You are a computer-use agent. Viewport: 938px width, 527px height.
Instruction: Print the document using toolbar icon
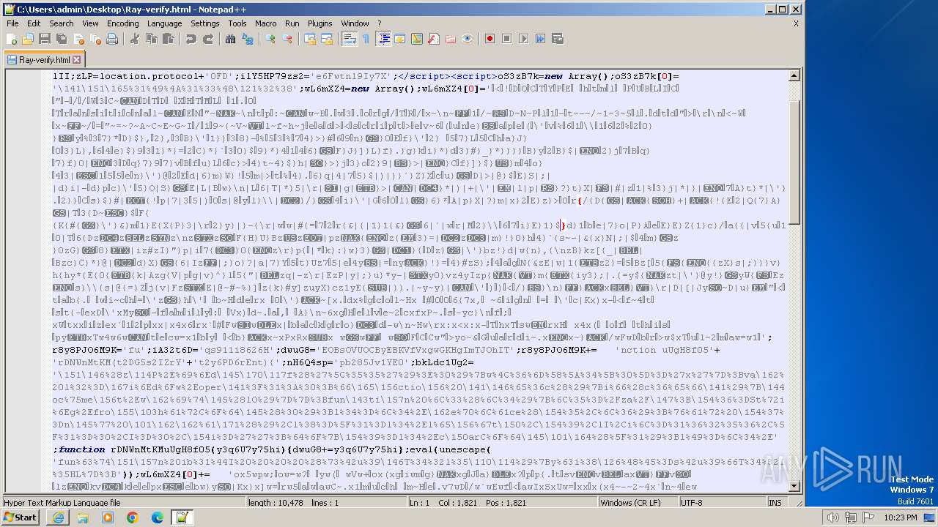tap(112, 39)
